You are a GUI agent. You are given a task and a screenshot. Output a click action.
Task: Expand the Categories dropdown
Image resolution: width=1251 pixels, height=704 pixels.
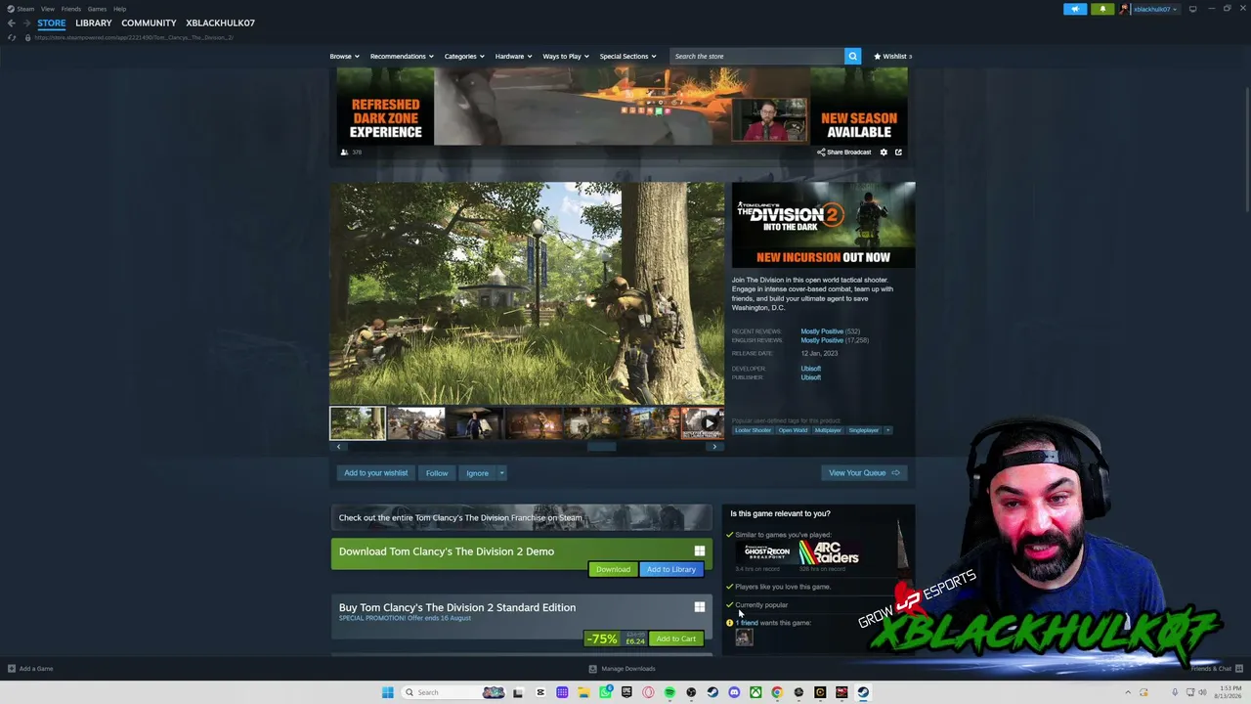click(x=464, y=56)
